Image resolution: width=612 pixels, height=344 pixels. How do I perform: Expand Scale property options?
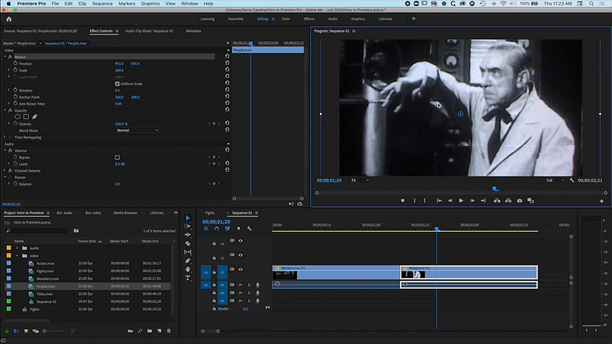[x=9, y=70]
